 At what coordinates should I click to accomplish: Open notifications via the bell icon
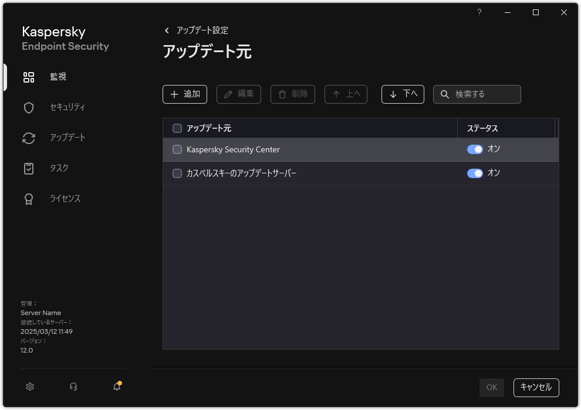click(x=116, y=387)
